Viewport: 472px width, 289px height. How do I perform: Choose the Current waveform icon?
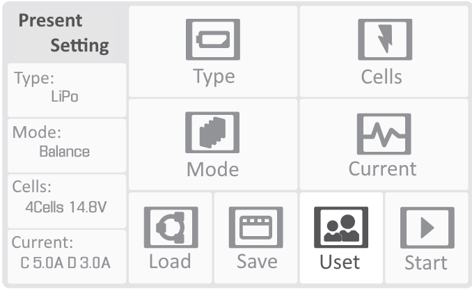(384, 134)
